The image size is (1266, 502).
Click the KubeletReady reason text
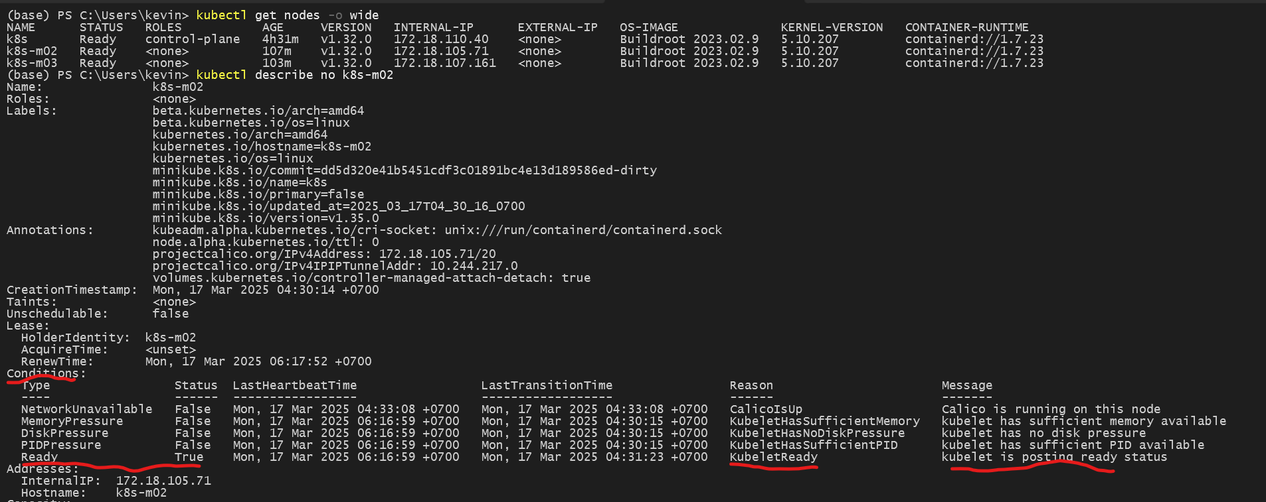coord(773,457)
